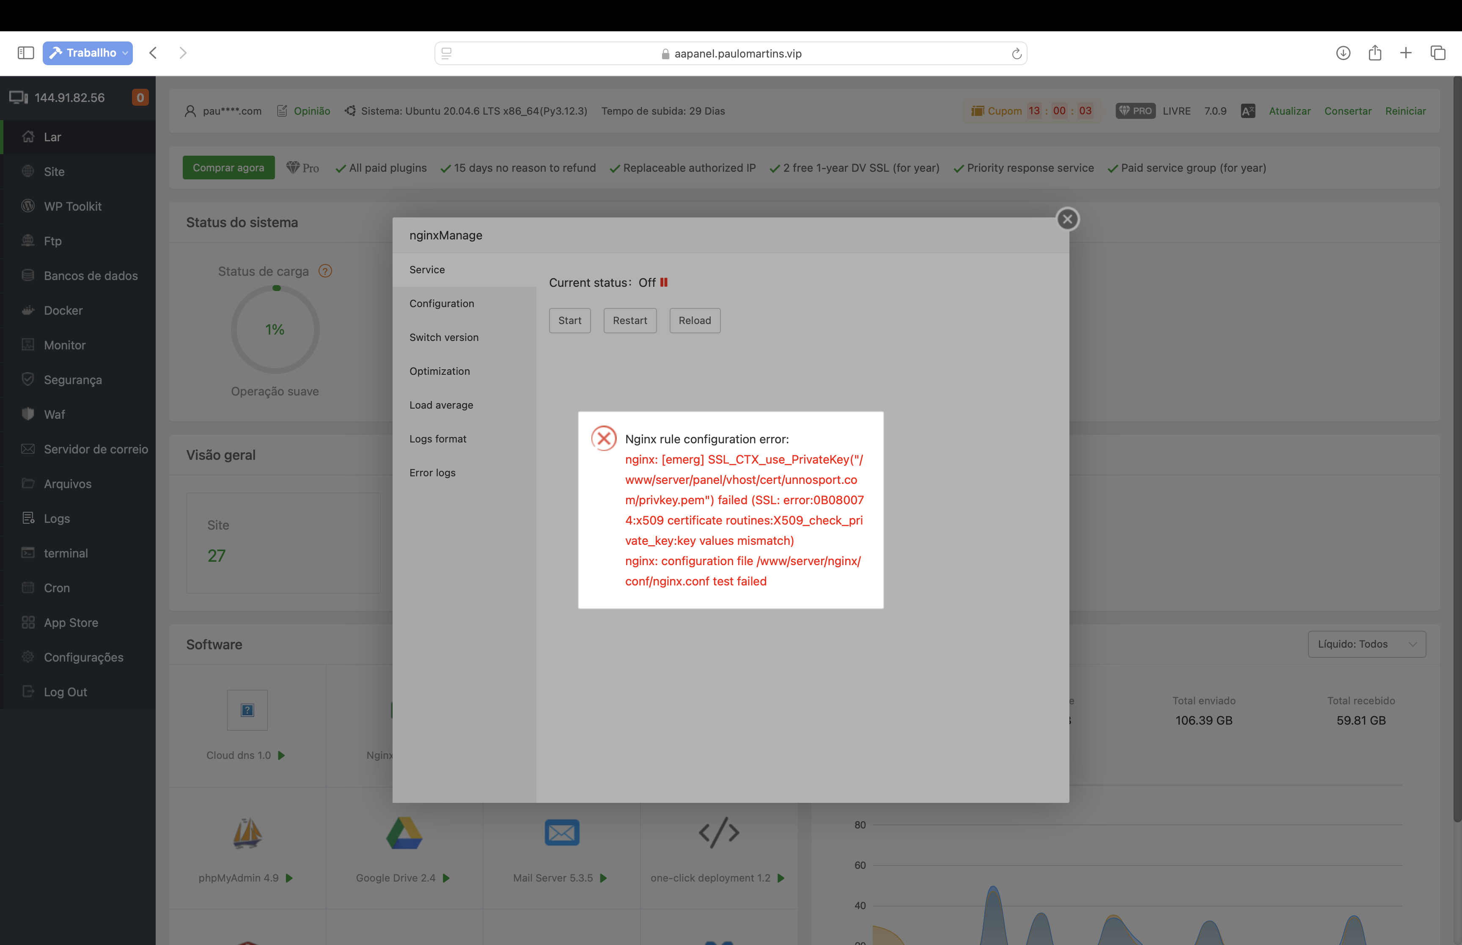This screenshot has height=945, width=1462.
Task: Click the Restart button
Action: (x=629, y=320)
